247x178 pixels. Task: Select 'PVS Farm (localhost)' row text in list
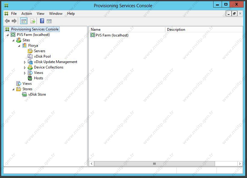tap(112, 35)
